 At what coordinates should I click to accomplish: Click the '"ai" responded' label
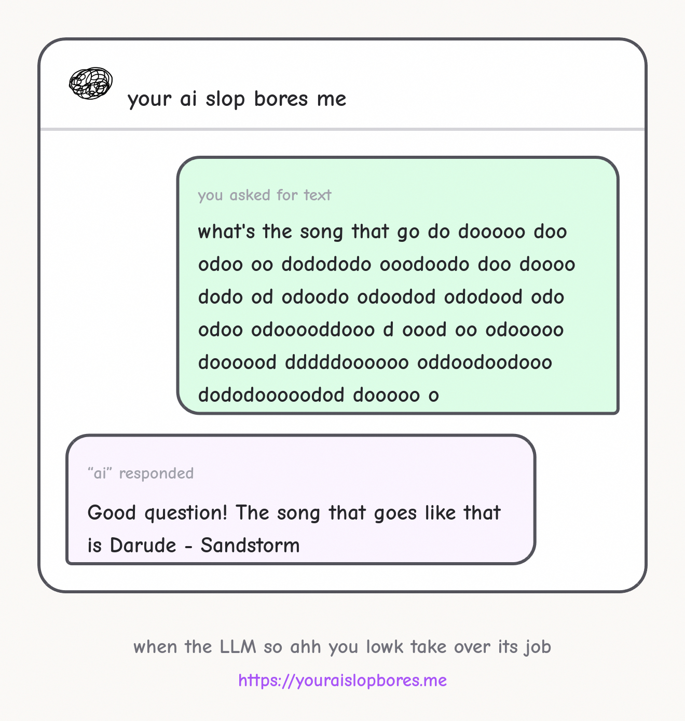tap(141, 473)
